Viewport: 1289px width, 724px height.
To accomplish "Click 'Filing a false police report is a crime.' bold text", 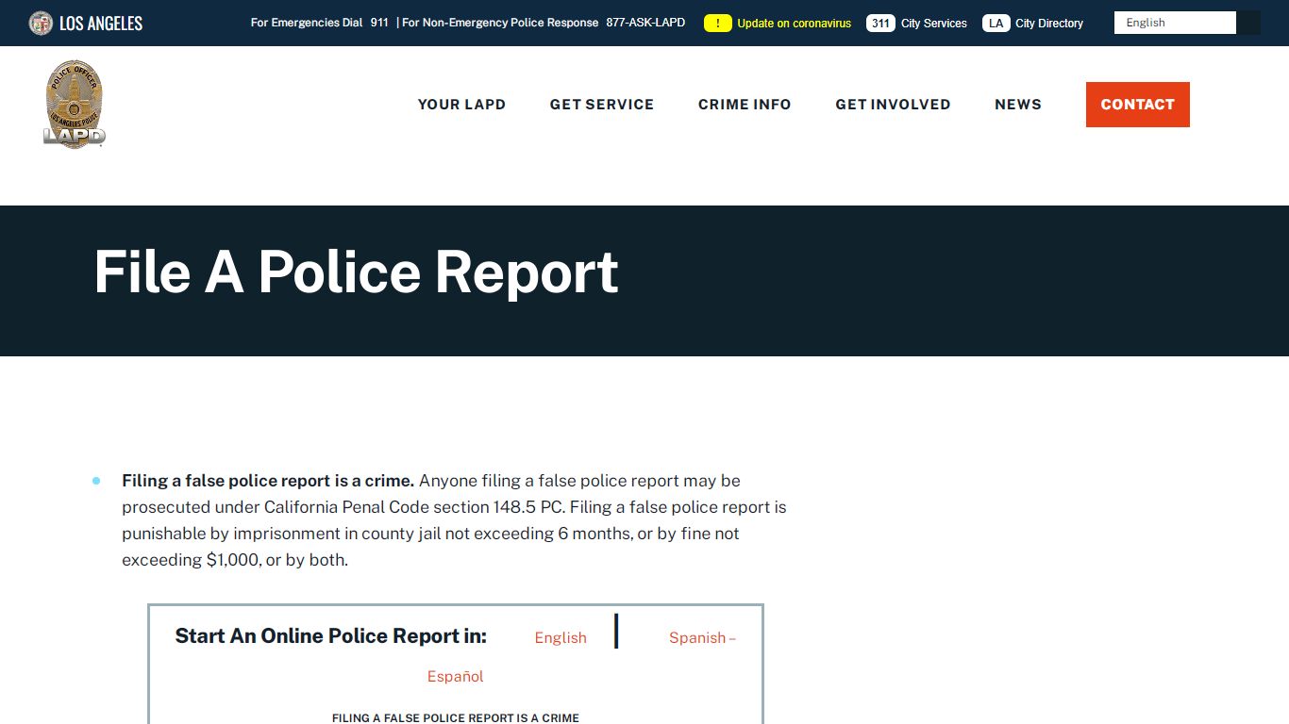I will point(268,481).
